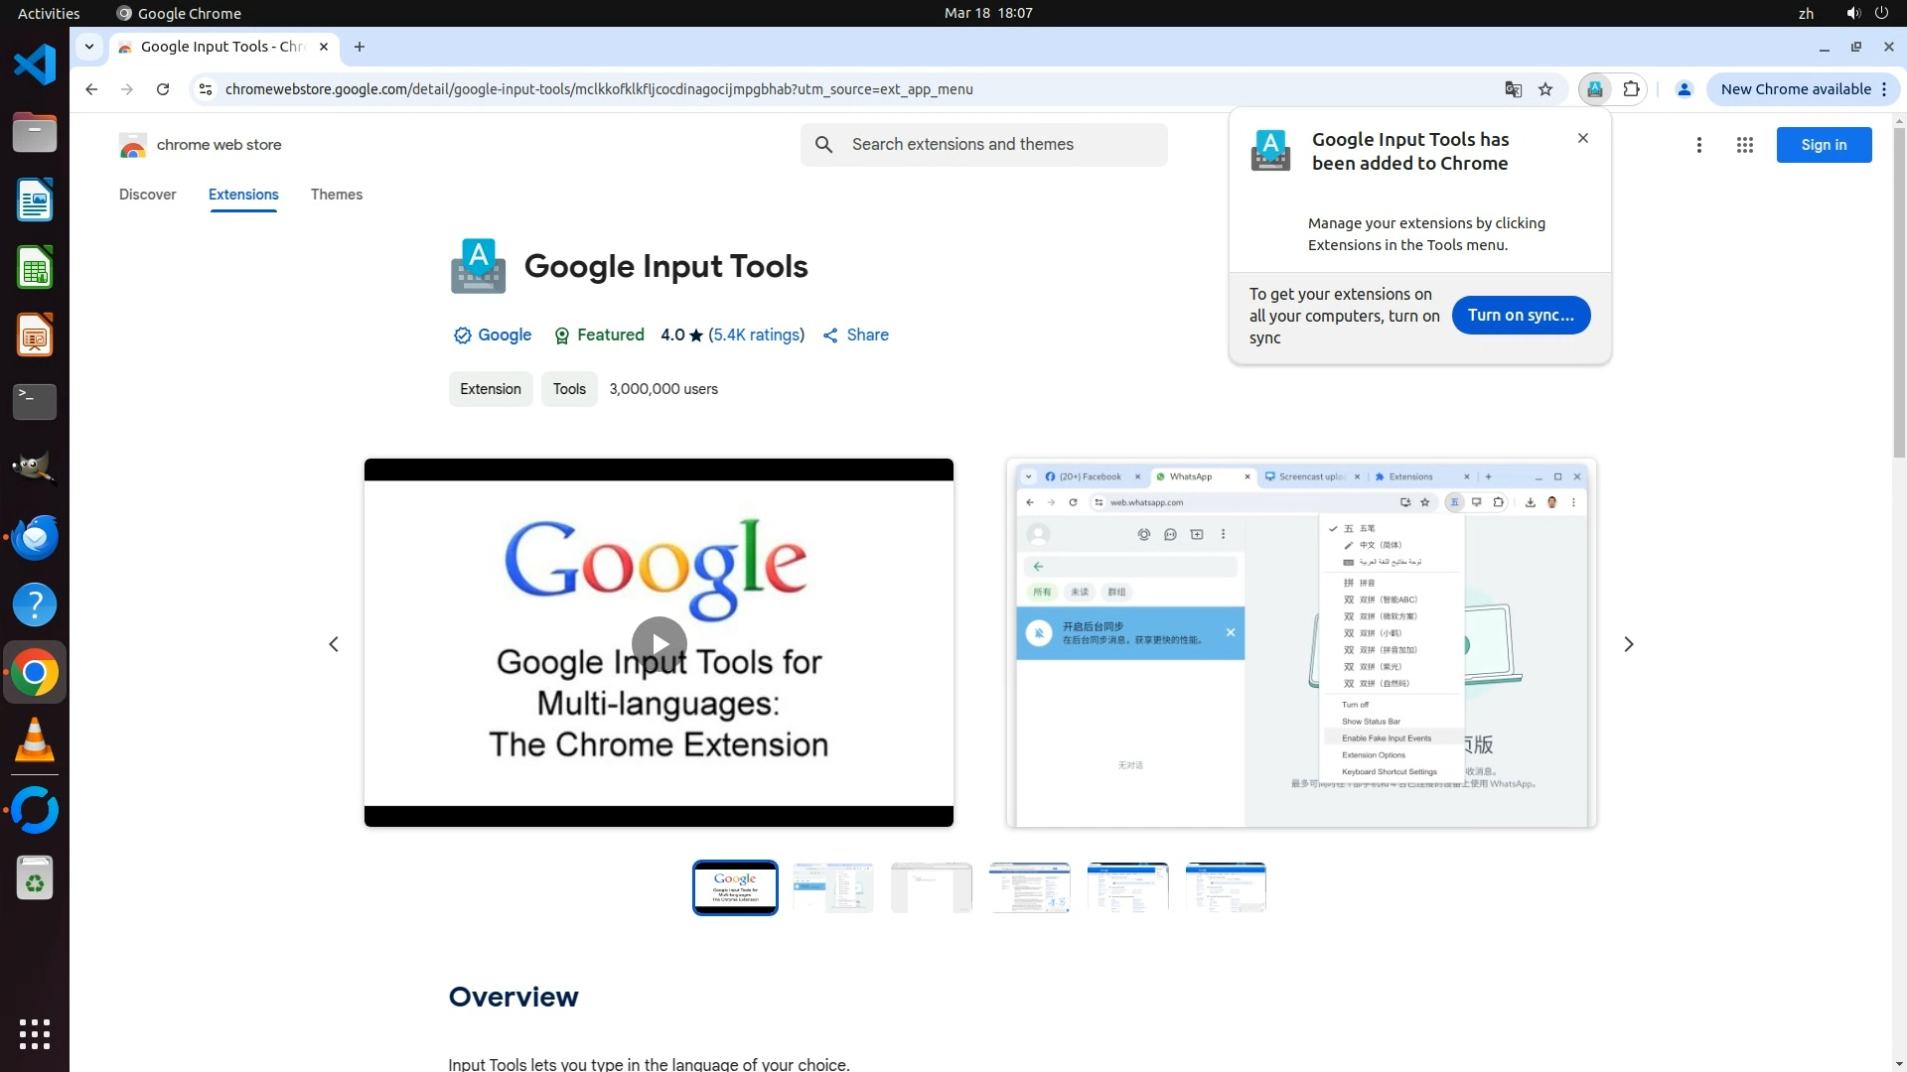Click the translate page icon
Image resolution: width=1907 pixels, height=1072 pixels.
click(1513, 89)
